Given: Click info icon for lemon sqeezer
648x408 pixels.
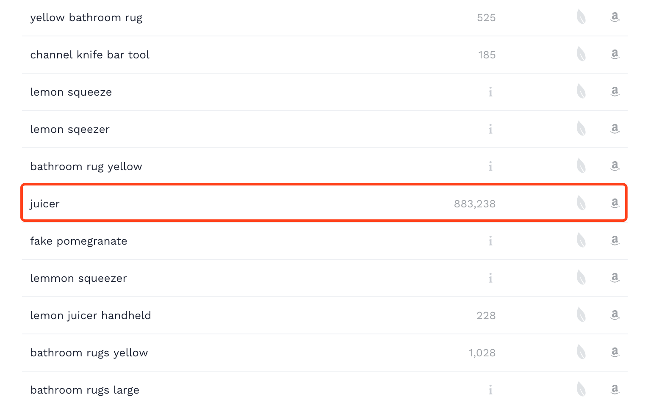Looking at the screenshot, I should (x=490, y=129).
